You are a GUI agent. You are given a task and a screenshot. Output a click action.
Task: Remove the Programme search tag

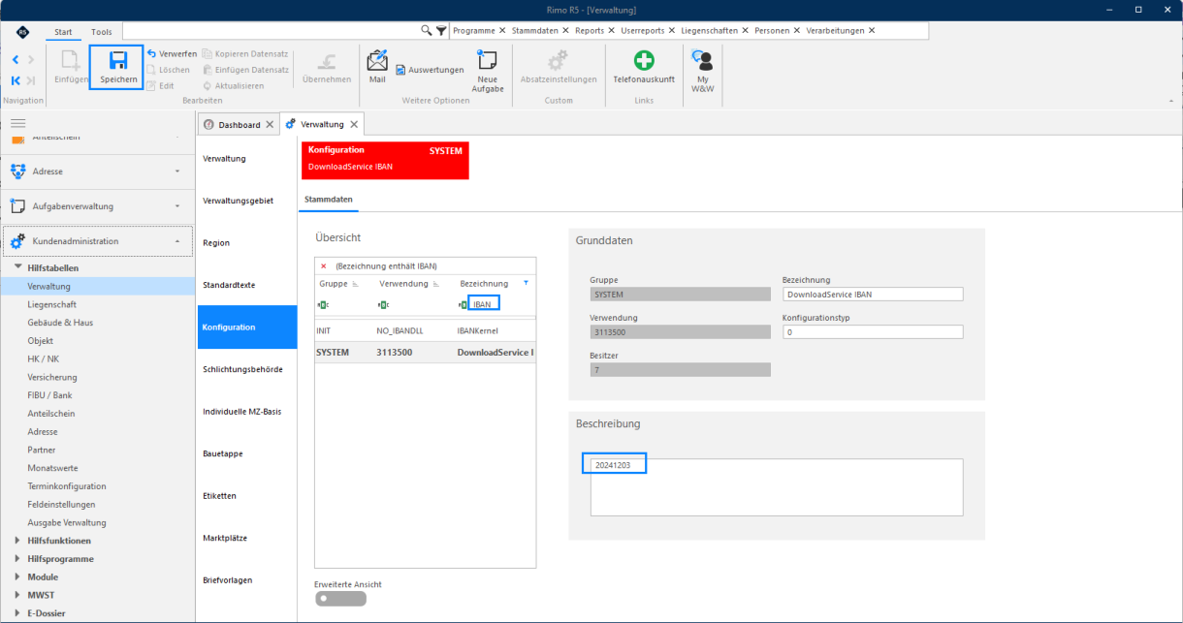tap(502, 31)
